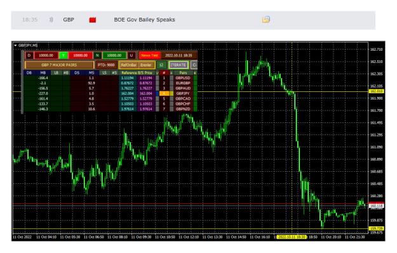
Task: Click MS value 92.9
Action: click(x=91, y=83)
